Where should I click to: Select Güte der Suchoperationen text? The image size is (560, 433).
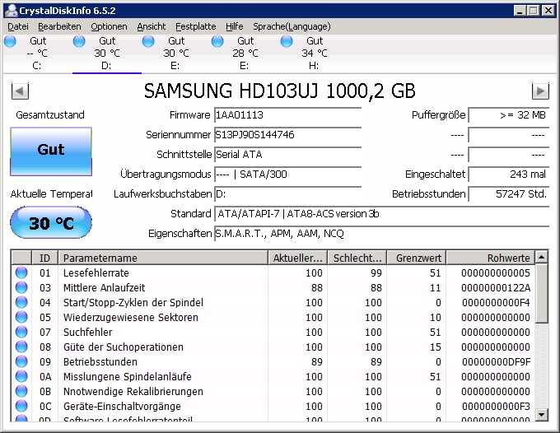[124, 347]
